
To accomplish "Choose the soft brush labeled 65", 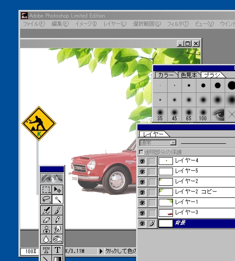I will tap(189, 114).
